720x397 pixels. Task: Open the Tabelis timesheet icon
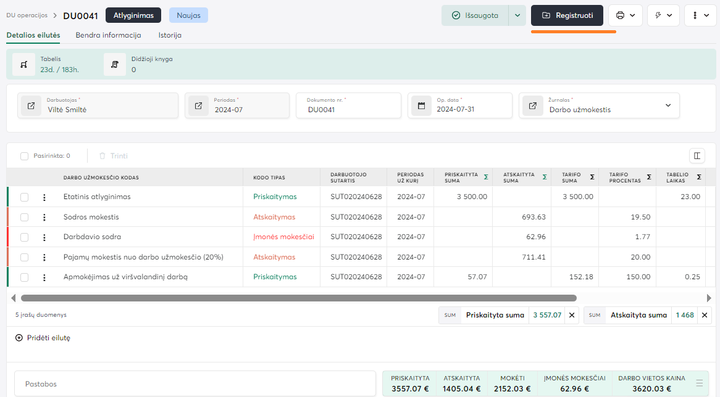coord(24,64)
